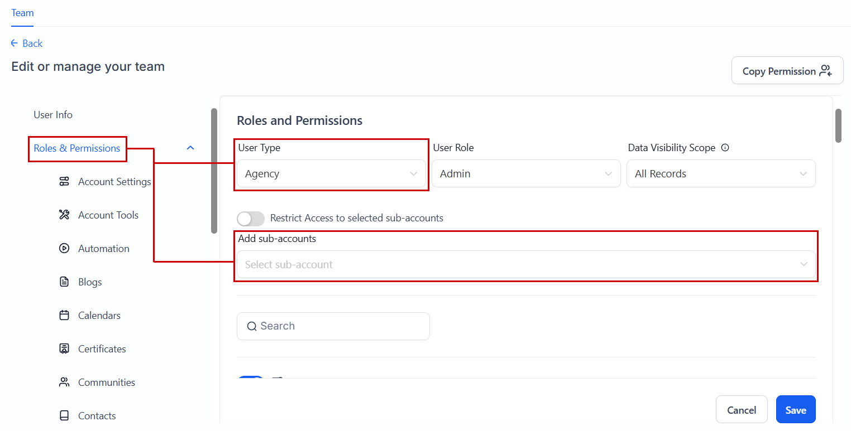The image size is (851, 431).
Task: Open the User Type Agency dropdown
Action: [x=331, y=174]
